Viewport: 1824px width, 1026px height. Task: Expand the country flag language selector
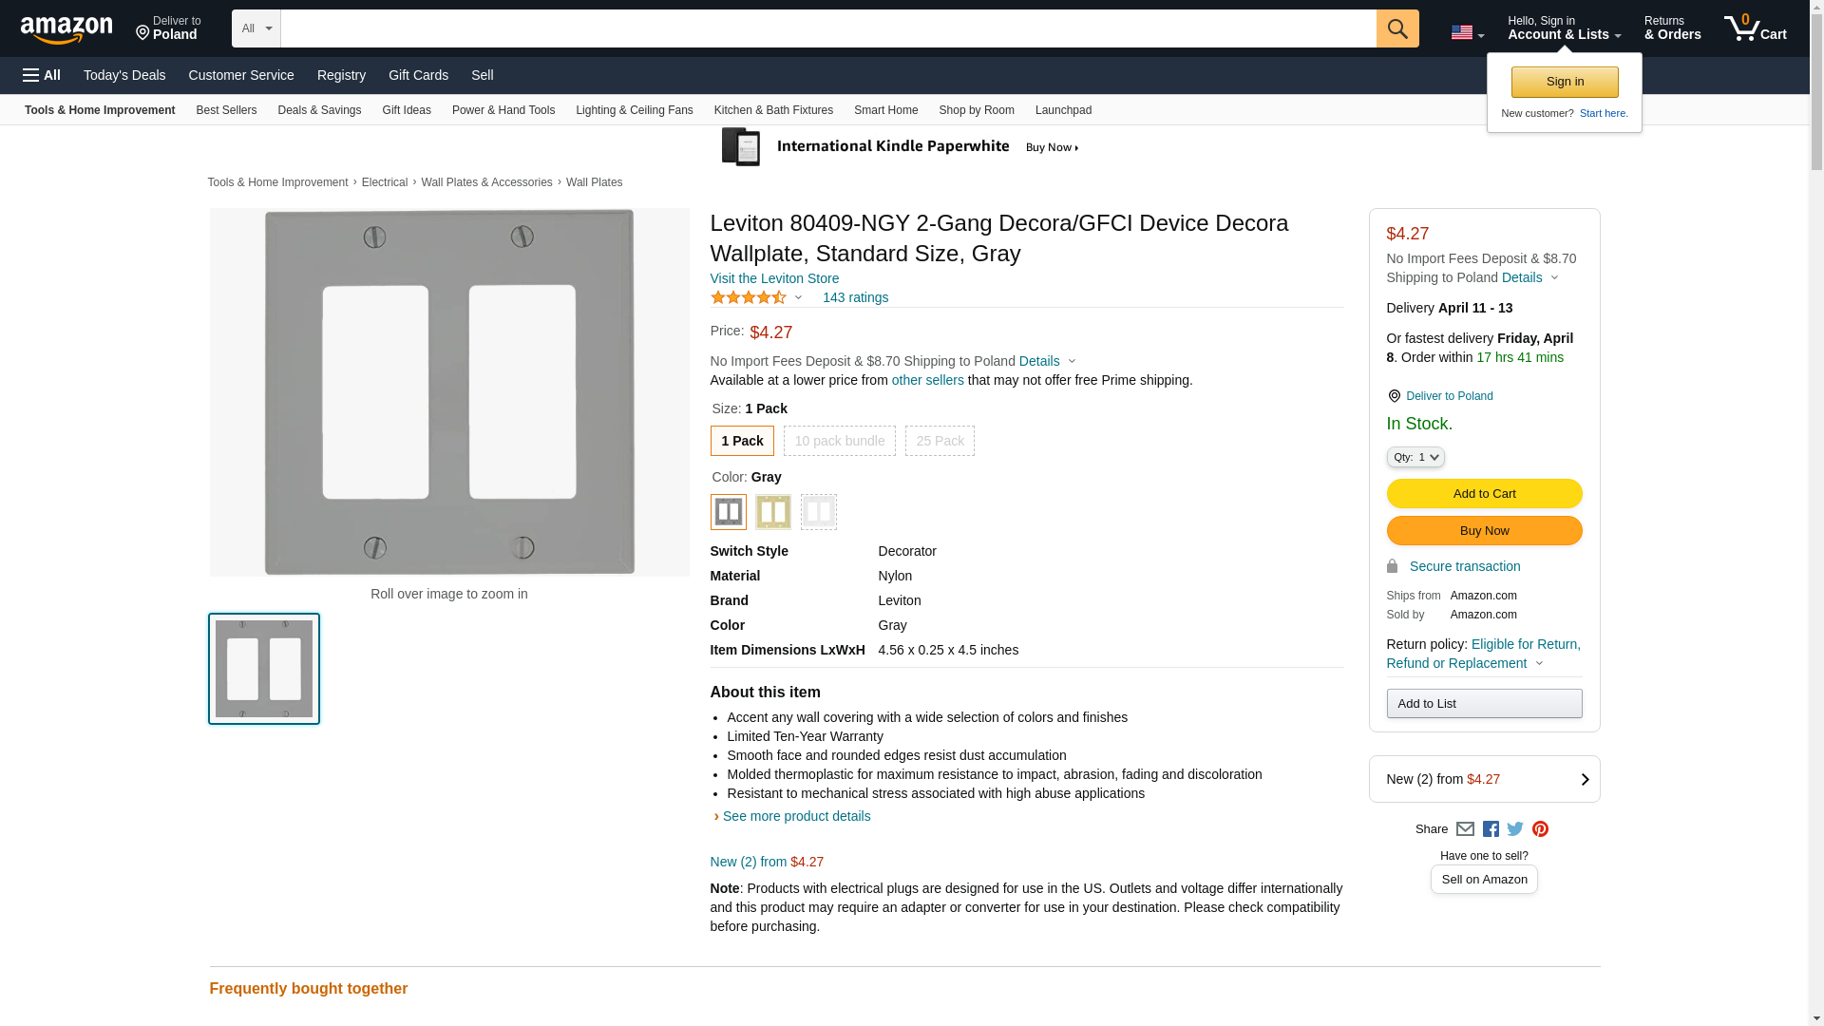(x=1467, y=32)
